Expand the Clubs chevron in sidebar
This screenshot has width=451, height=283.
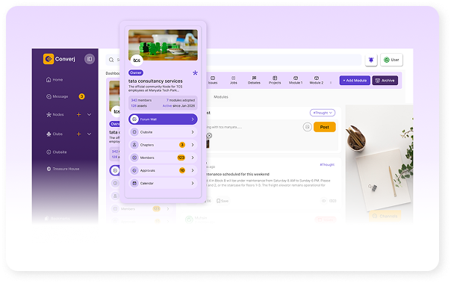coord(89,134)
